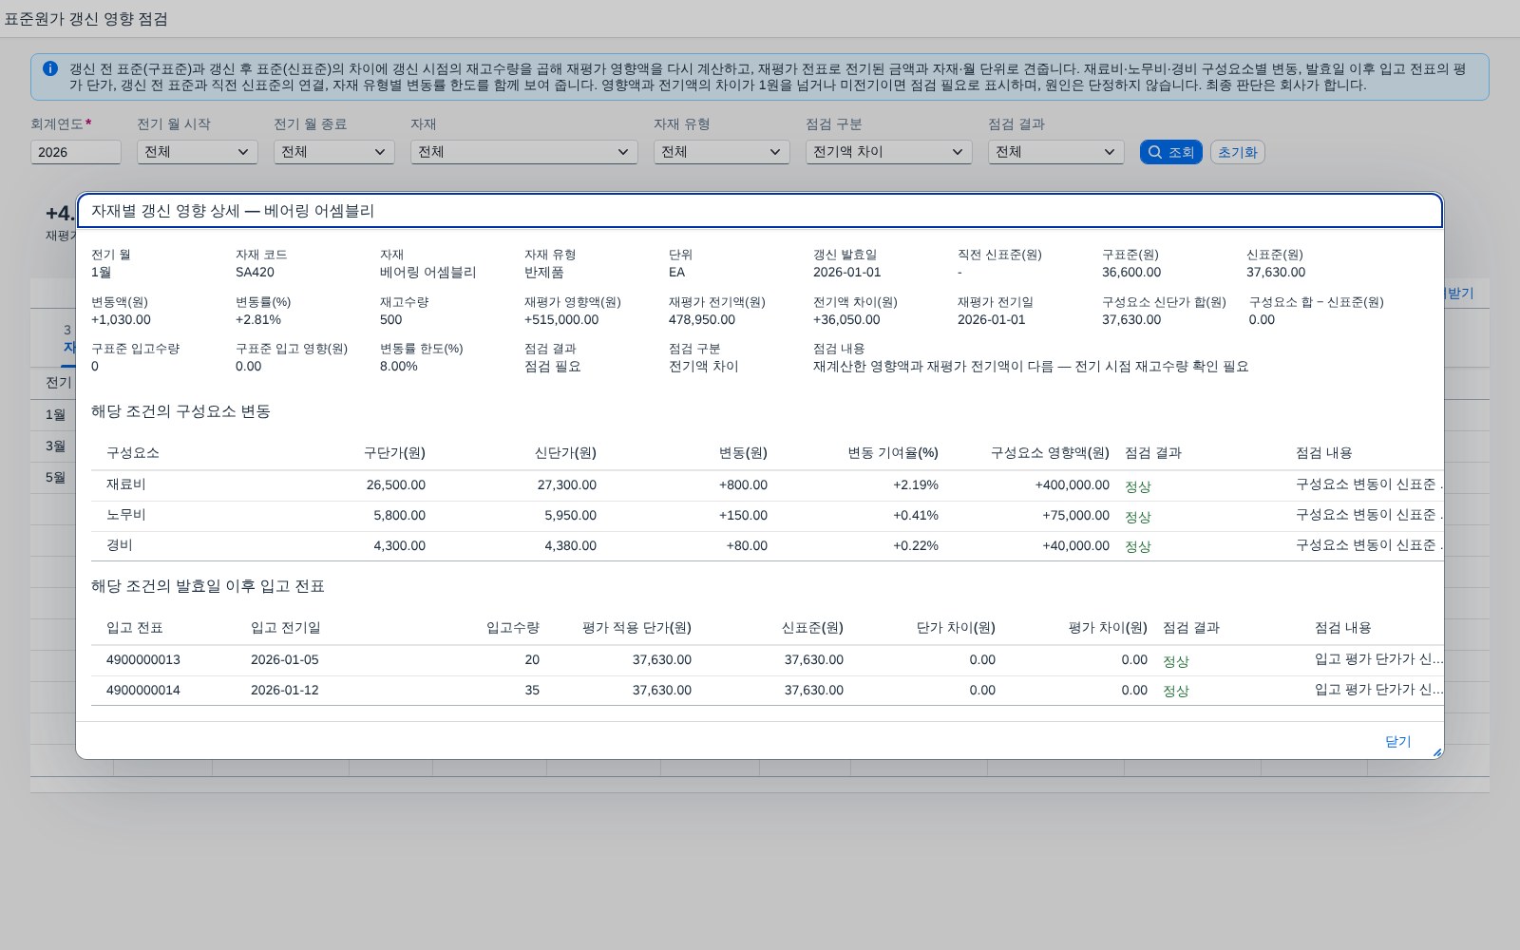Click receipt document 4900000014
This screenshot has width=1520, height=950.
[x=143, y=690]
